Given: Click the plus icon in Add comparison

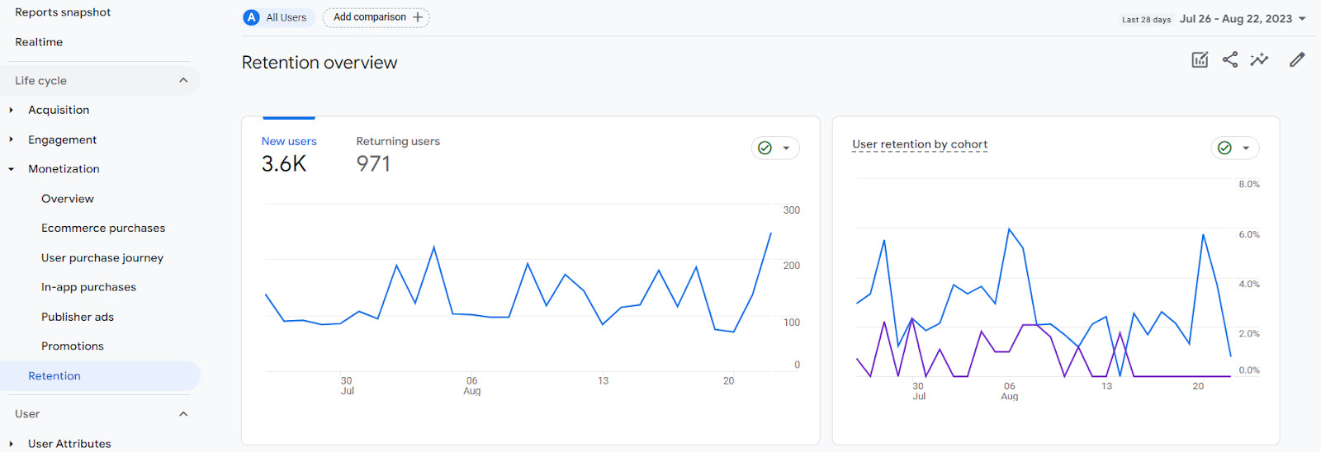Looking at the screenshot, I should 418,17.
